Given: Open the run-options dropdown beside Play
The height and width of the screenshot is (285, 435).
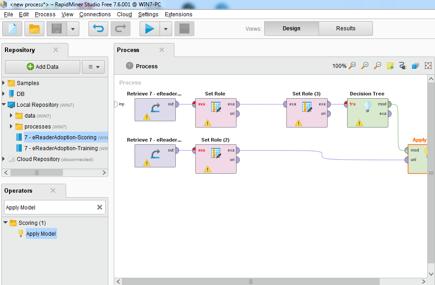Looking at the screenshot, I should [165, 28].
